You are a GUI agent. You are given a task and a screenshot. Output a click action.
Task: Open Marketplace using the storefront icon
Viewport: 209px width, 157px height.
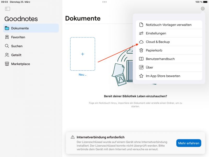coord(7,64)
